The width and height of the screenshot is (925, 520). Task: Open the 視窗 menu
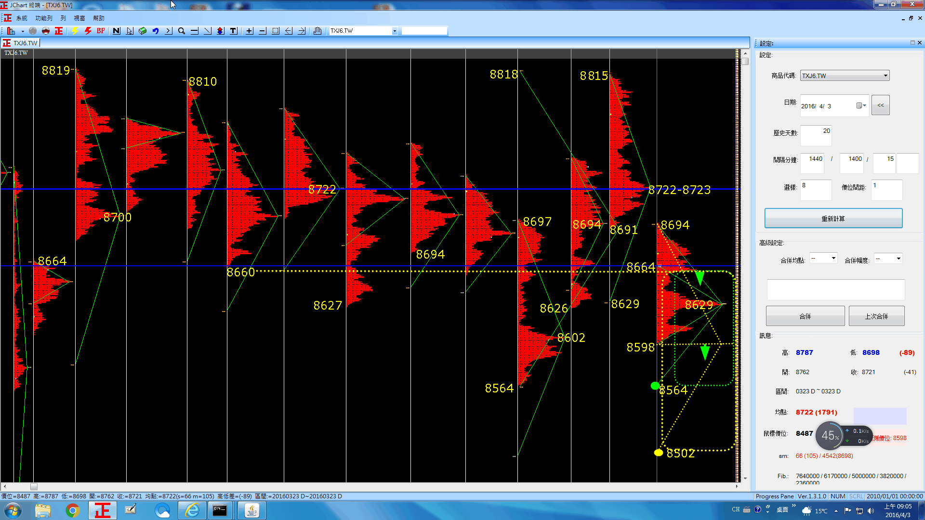[79, 18]
